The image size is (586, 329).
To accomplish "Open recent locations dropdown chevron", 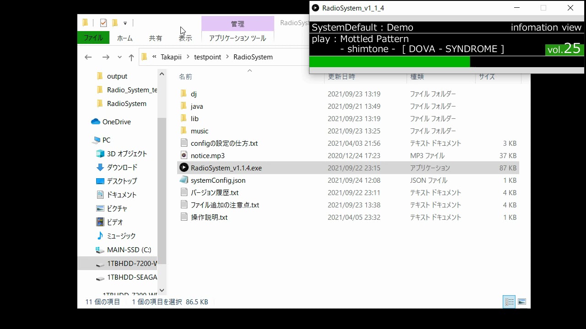I will [119, 57].
